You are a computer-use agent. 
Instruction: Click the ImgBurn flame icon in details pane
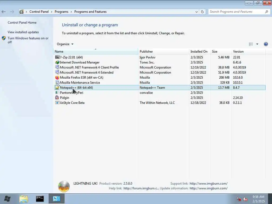point(64,186)
